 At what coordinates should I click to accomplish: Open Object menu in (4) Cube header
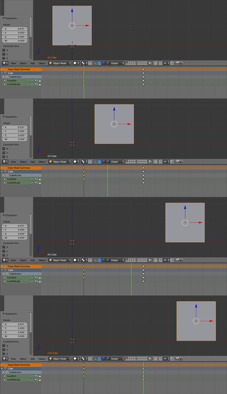[42, 162]
